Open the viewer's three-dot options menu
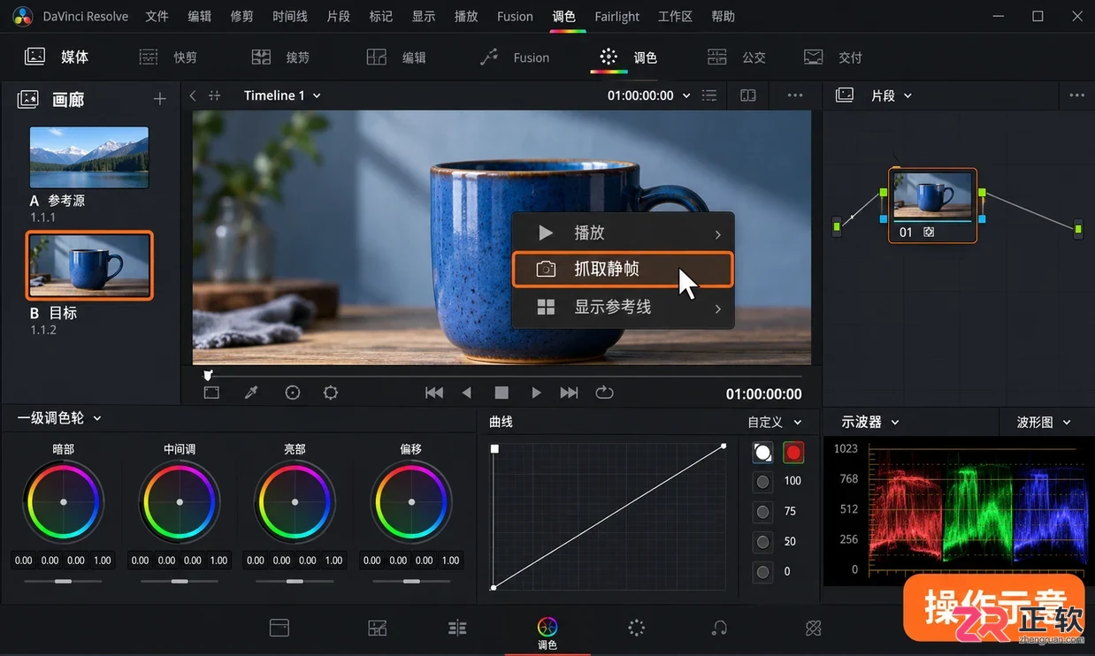 [x=795, y=95]
